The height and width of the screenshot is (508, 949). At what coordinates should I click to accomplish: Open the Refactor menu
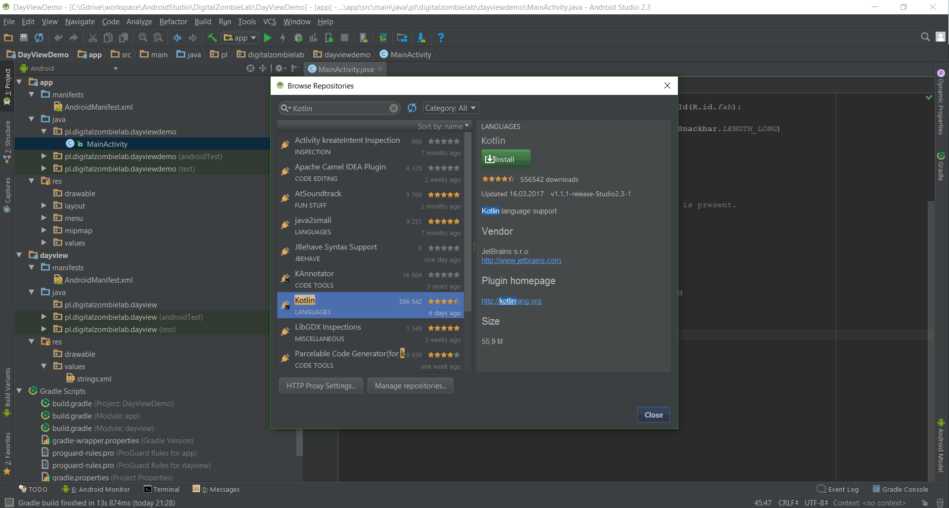(x=173, y=21)
